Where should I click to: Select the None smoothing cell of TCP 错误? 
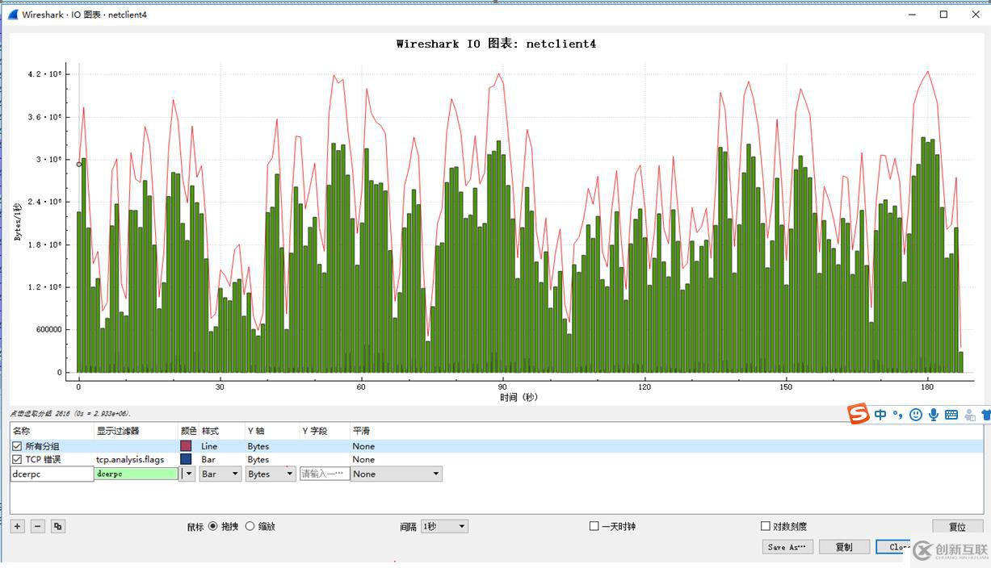point(363,459)
